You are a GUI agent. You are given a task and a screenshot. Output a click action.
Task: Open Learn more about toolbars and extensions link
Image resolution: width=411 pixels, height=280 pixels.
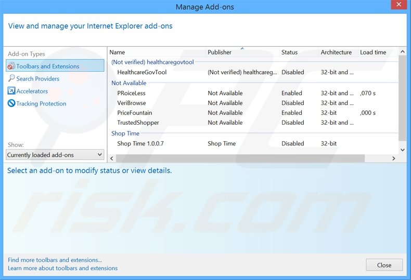click(x=62, y=268)
